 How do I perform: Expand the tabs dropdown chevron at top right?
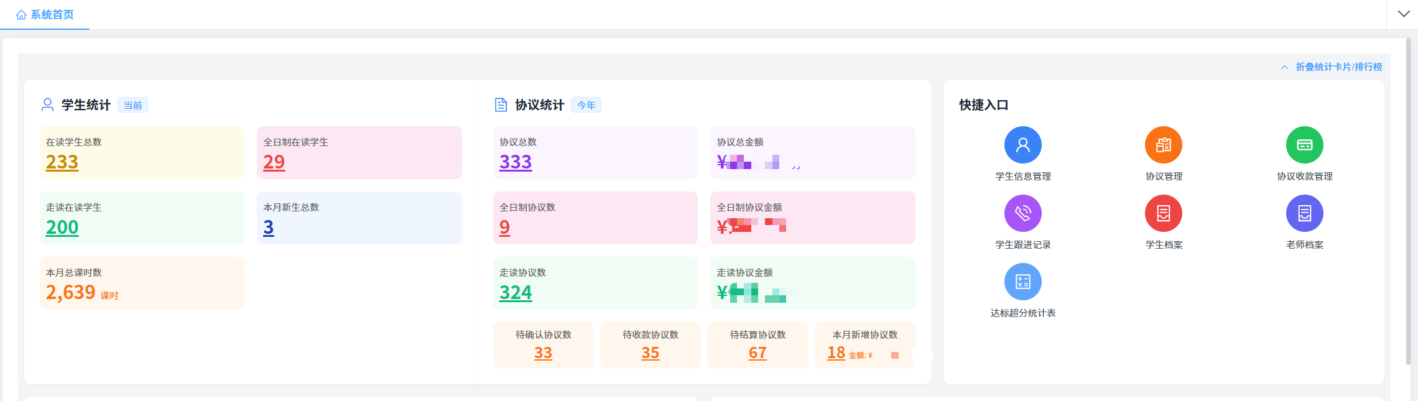[1404, 14]
